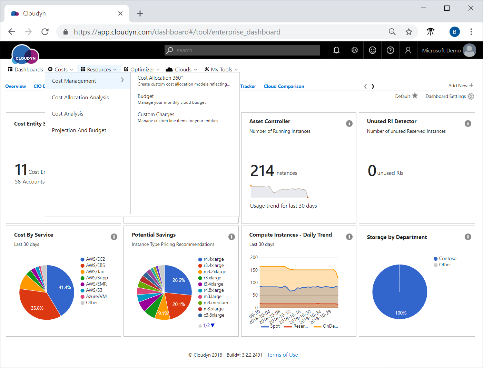Screen dimensions: 483x368
Task: Open the settings gear in header
Action: click(354, 50)
